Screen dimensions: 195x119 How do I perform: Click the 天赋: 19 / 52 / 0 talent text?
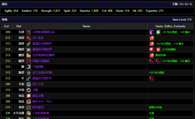182,4
